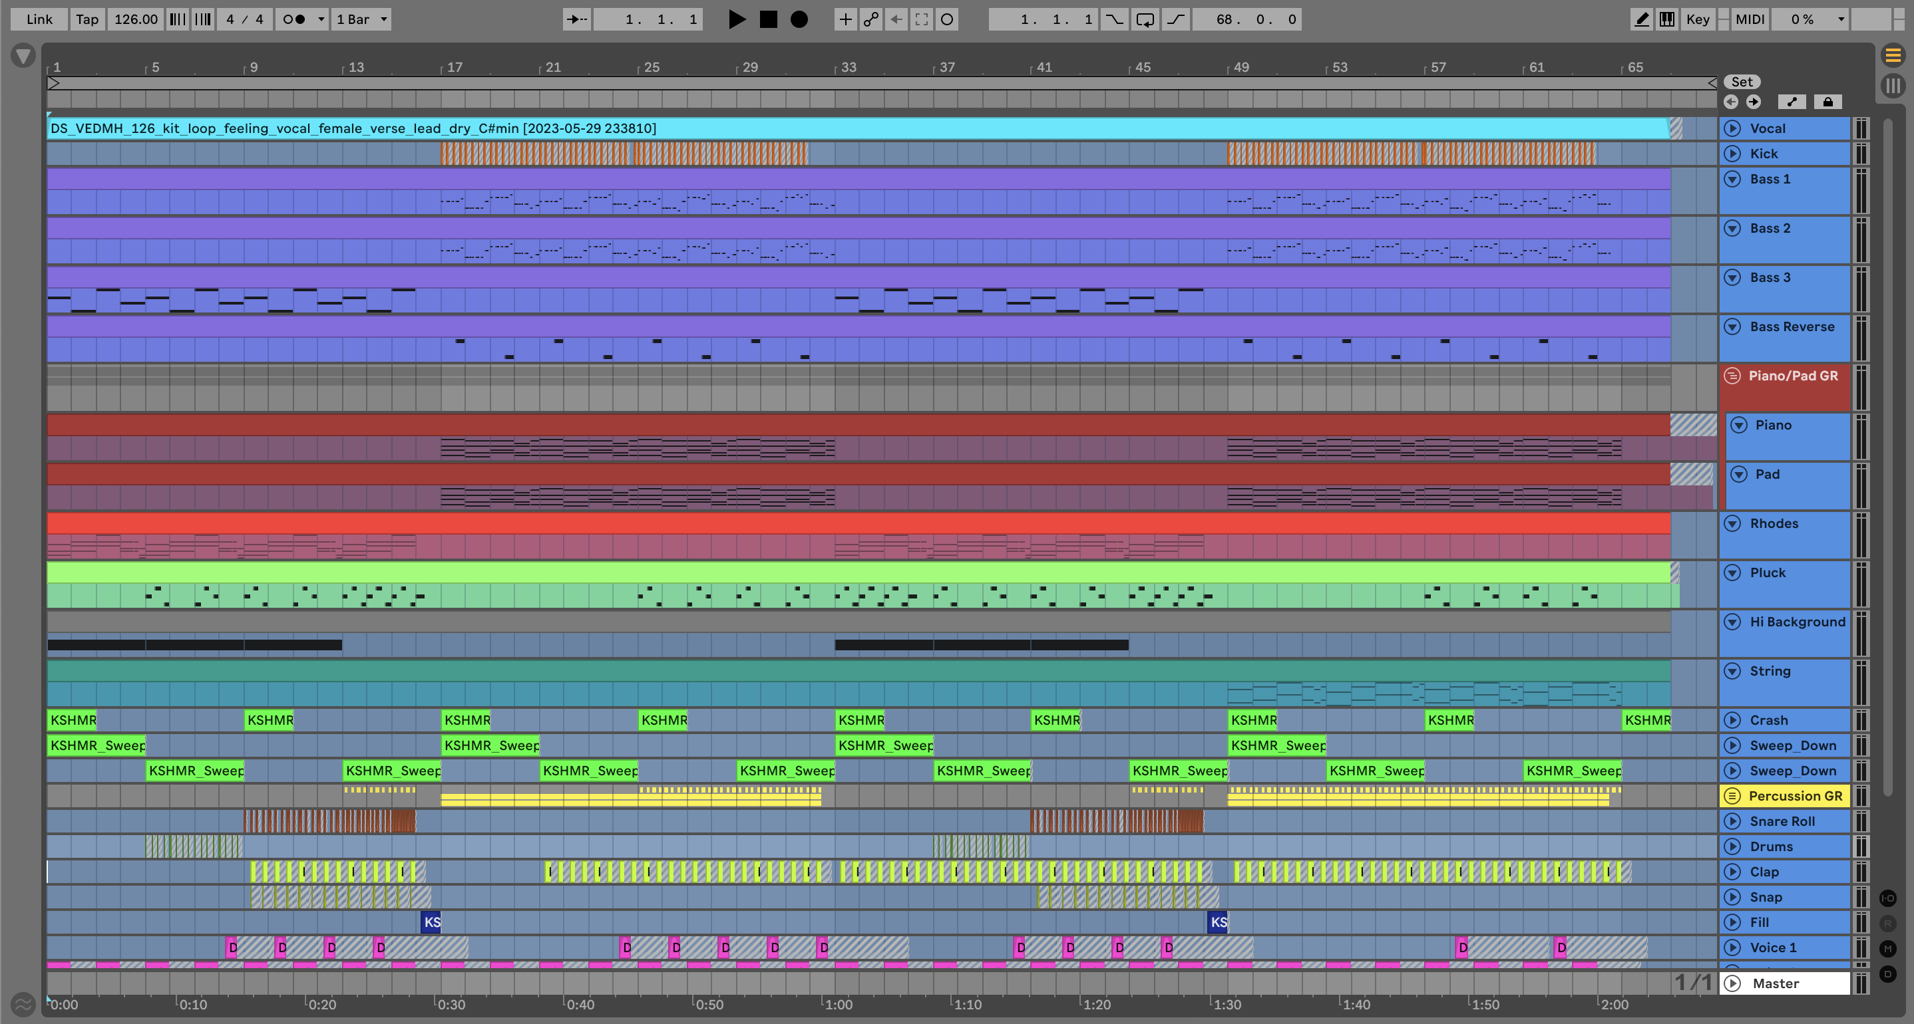Switch to Session View via bars icon

click(x=1893, y=85)
